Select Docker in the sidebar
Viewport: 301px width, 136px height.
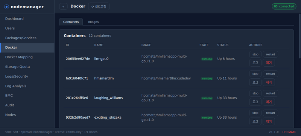(x=27, y=47)
